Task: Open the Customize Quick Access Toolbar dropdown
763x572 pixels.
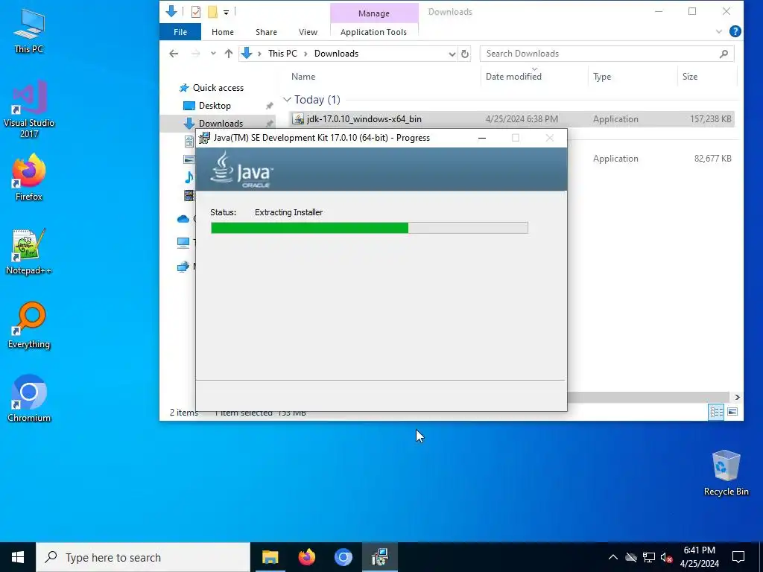Action: (x=227, y=12)
